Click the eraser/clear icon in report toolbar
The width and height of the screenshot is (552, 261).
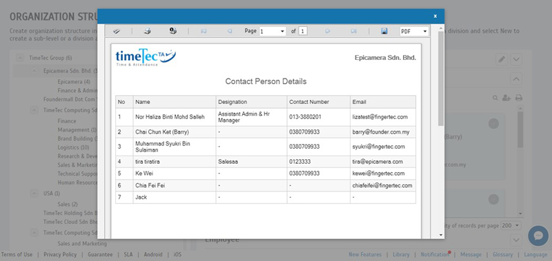(x=117, y=31)
